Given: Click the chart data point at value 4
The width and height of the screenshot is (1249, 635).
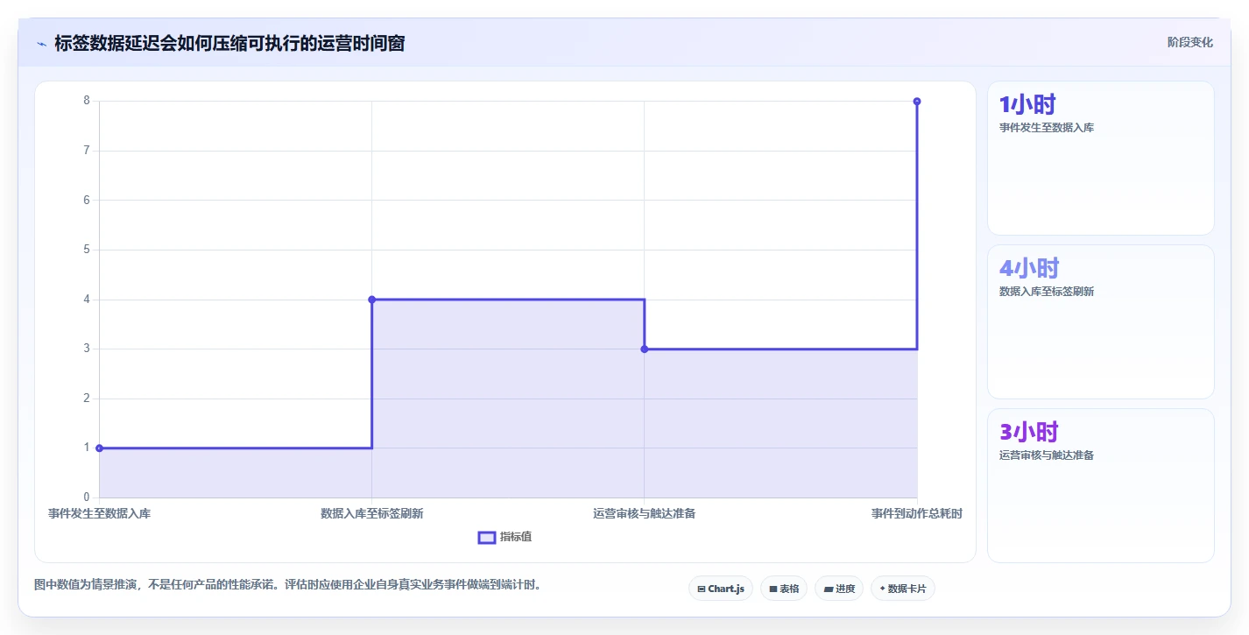Looking at the screenshot, I should tap(371, 300).
